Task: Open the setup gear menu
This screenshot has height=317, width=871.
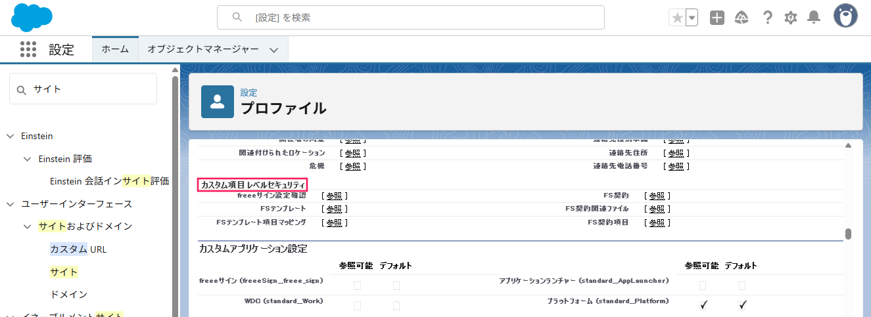Action: [791, 18]
